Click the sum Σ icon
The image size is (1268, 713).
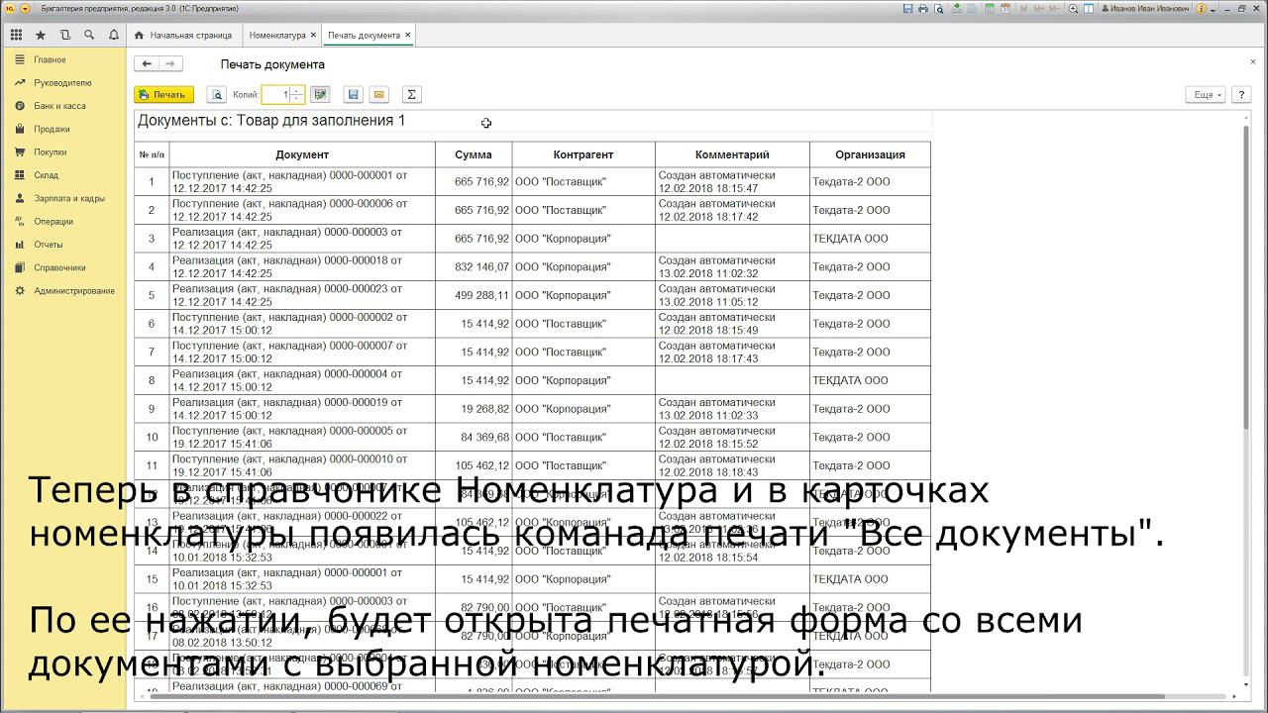[411, 95]
